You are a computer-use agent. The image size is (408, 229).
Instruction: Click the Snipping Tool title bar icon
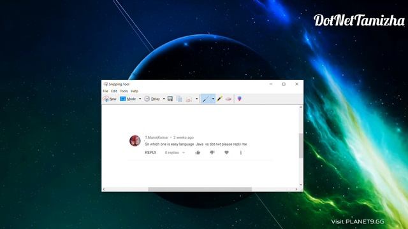[105, 84]
